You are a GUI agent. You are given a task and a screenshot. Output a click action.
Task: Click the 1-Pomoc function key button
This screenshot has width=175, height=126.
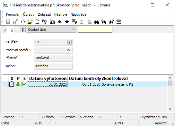point(10,117)
